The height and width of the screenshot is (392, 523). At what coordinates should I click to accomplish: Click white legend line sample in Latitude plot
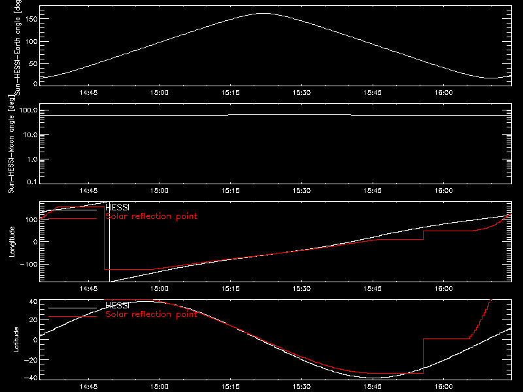(73, 308)
